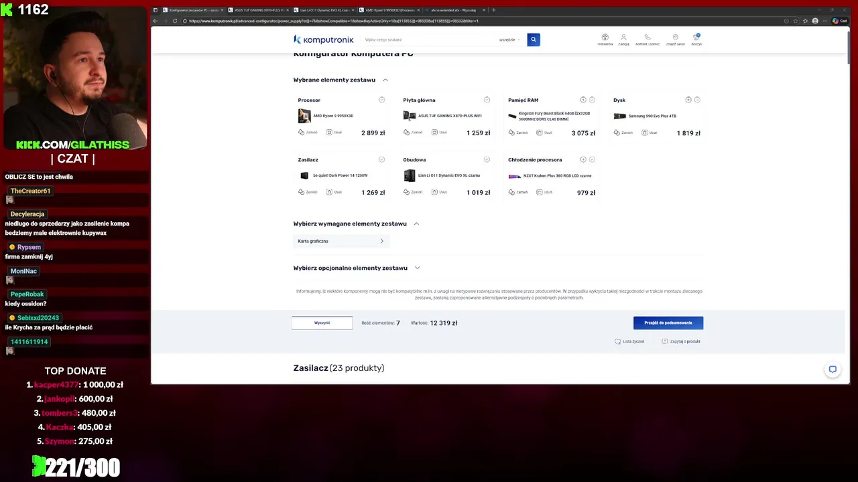Image resolution: width=858 pixels, height=482 pixels.
Task: Expand the Wybierz opcjonalne elementy zestawu section
Action: (x=417, y=268)
